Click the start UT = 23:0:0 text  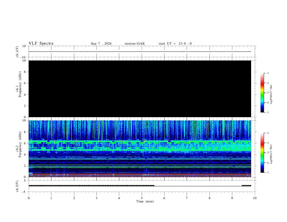coord(175,44)
